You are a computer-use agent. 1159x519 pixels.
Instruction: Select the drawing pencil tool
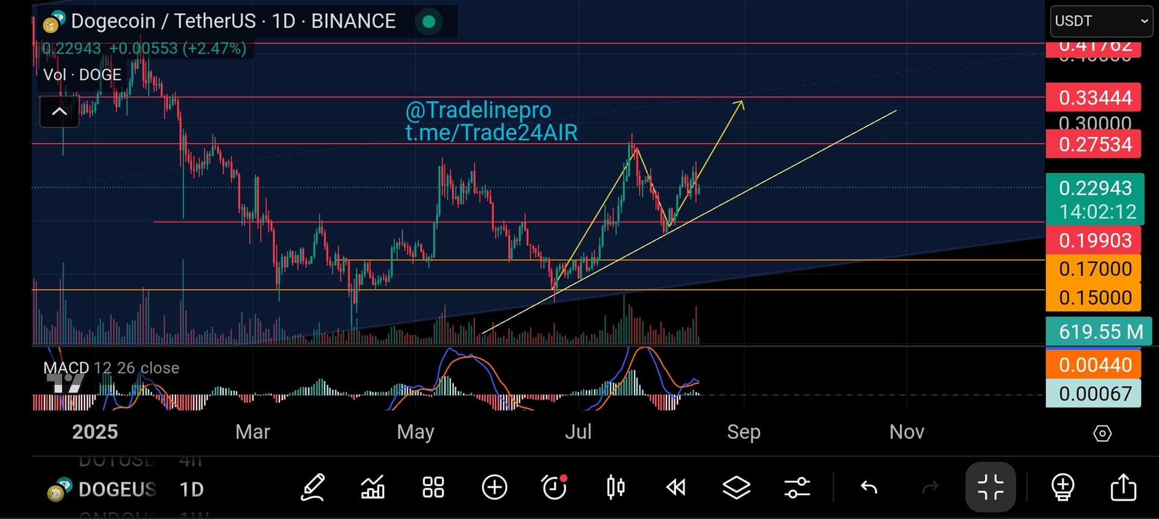coord(313,487)
